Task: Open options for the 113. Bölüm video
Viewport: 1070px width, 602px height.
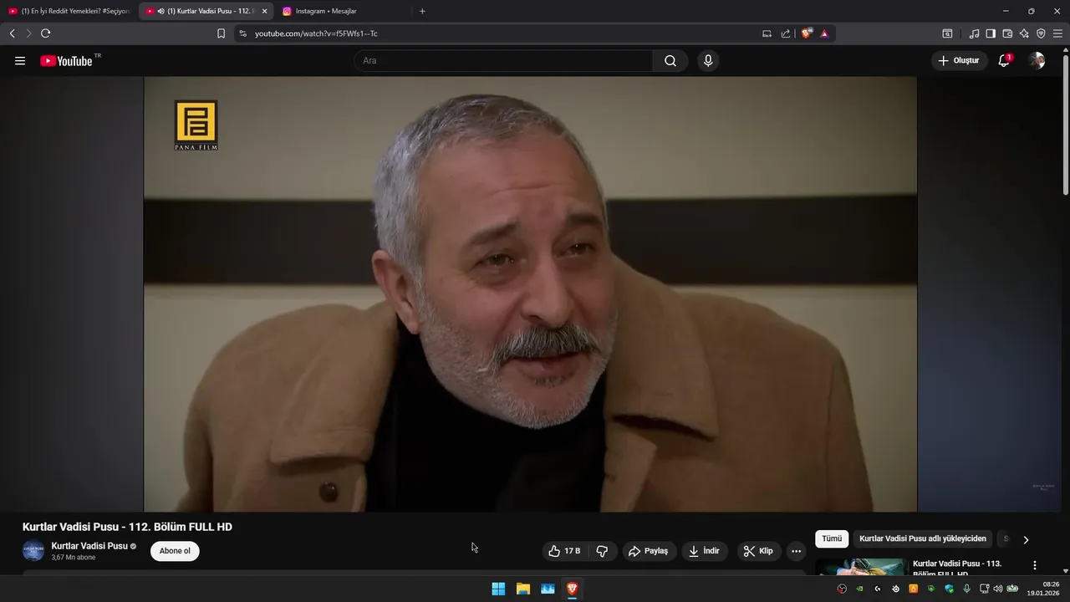Action: [1035, 565]
